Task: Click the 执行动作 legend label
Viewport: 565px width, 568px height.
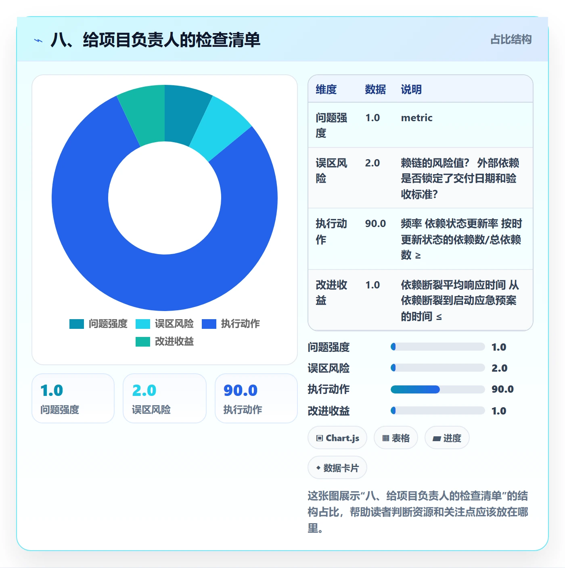Action: (x=241, y=324)
